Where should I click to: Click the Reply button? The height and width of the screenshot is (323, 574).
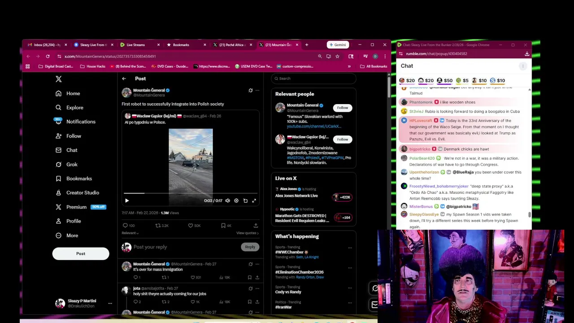click(x=250, y=247)
